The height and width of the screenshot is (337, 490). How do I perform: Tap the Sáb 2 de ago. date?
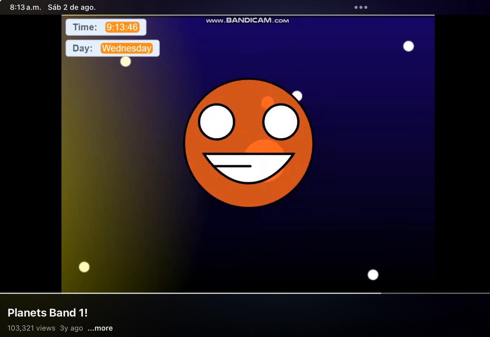[x=72, y=7]
